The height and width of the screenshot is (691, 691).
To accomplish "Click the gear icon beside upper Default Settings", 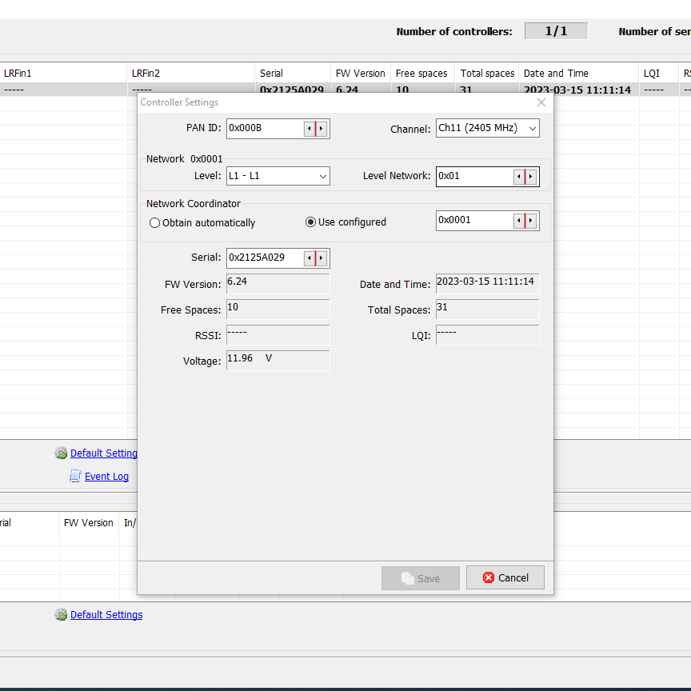I will coord(61,453).
